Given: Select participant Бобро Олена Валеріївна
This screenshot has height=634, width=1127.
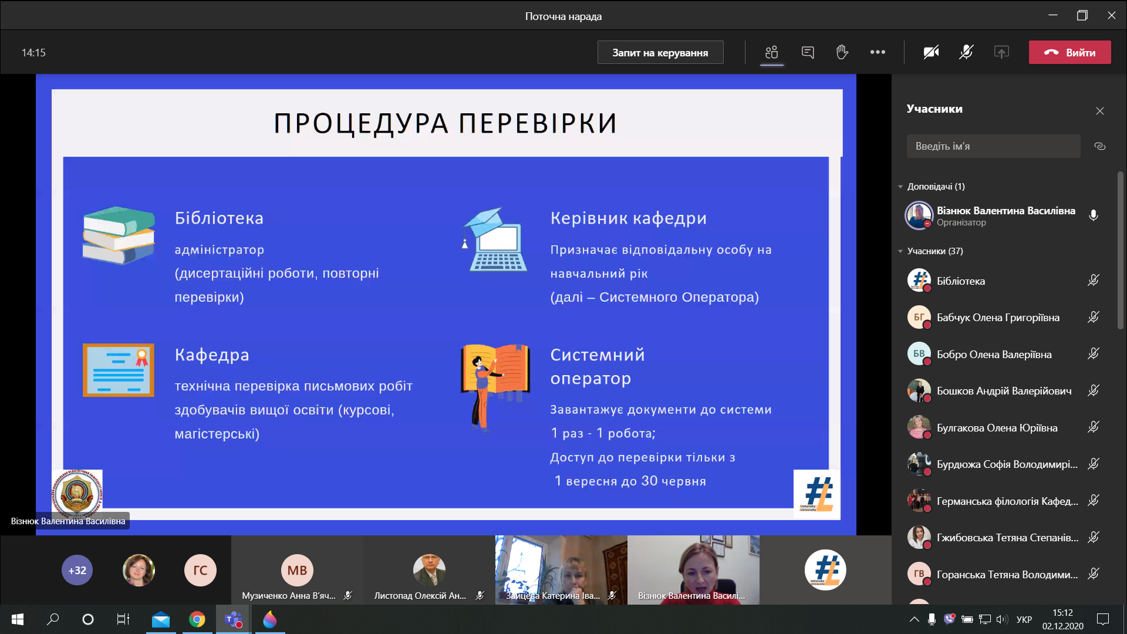Looking at the screenshot, I should 994,354.
